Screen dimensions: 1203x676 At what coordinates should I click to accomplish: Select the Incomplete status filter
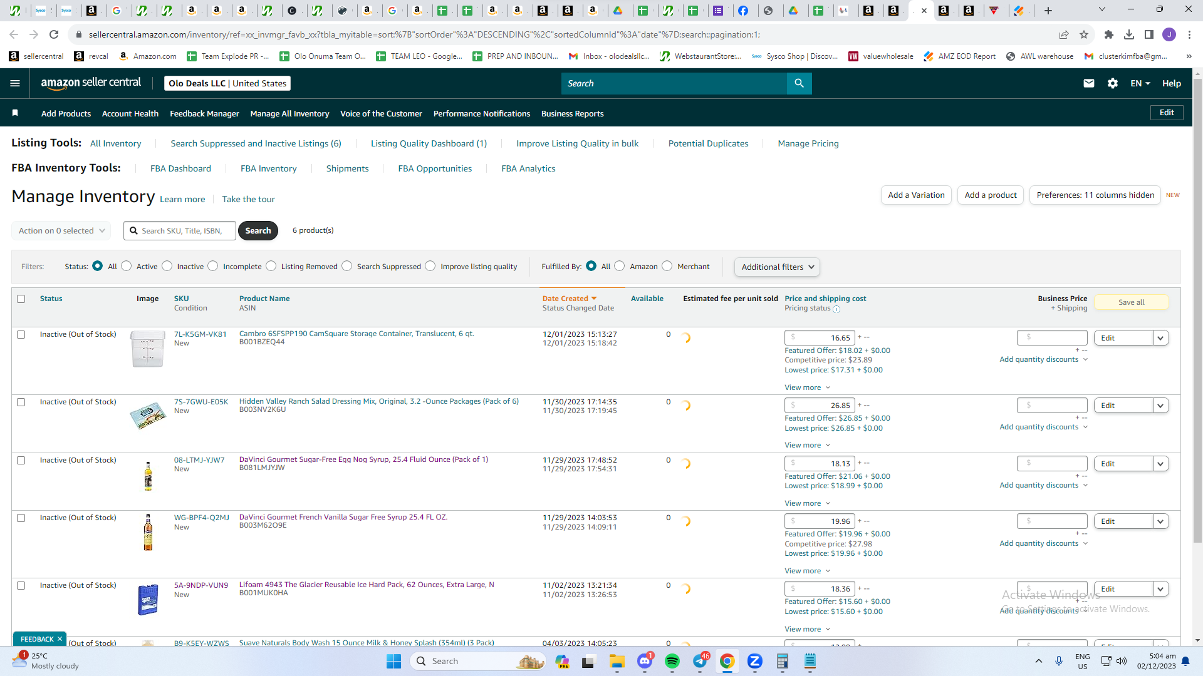coord(213,266)
